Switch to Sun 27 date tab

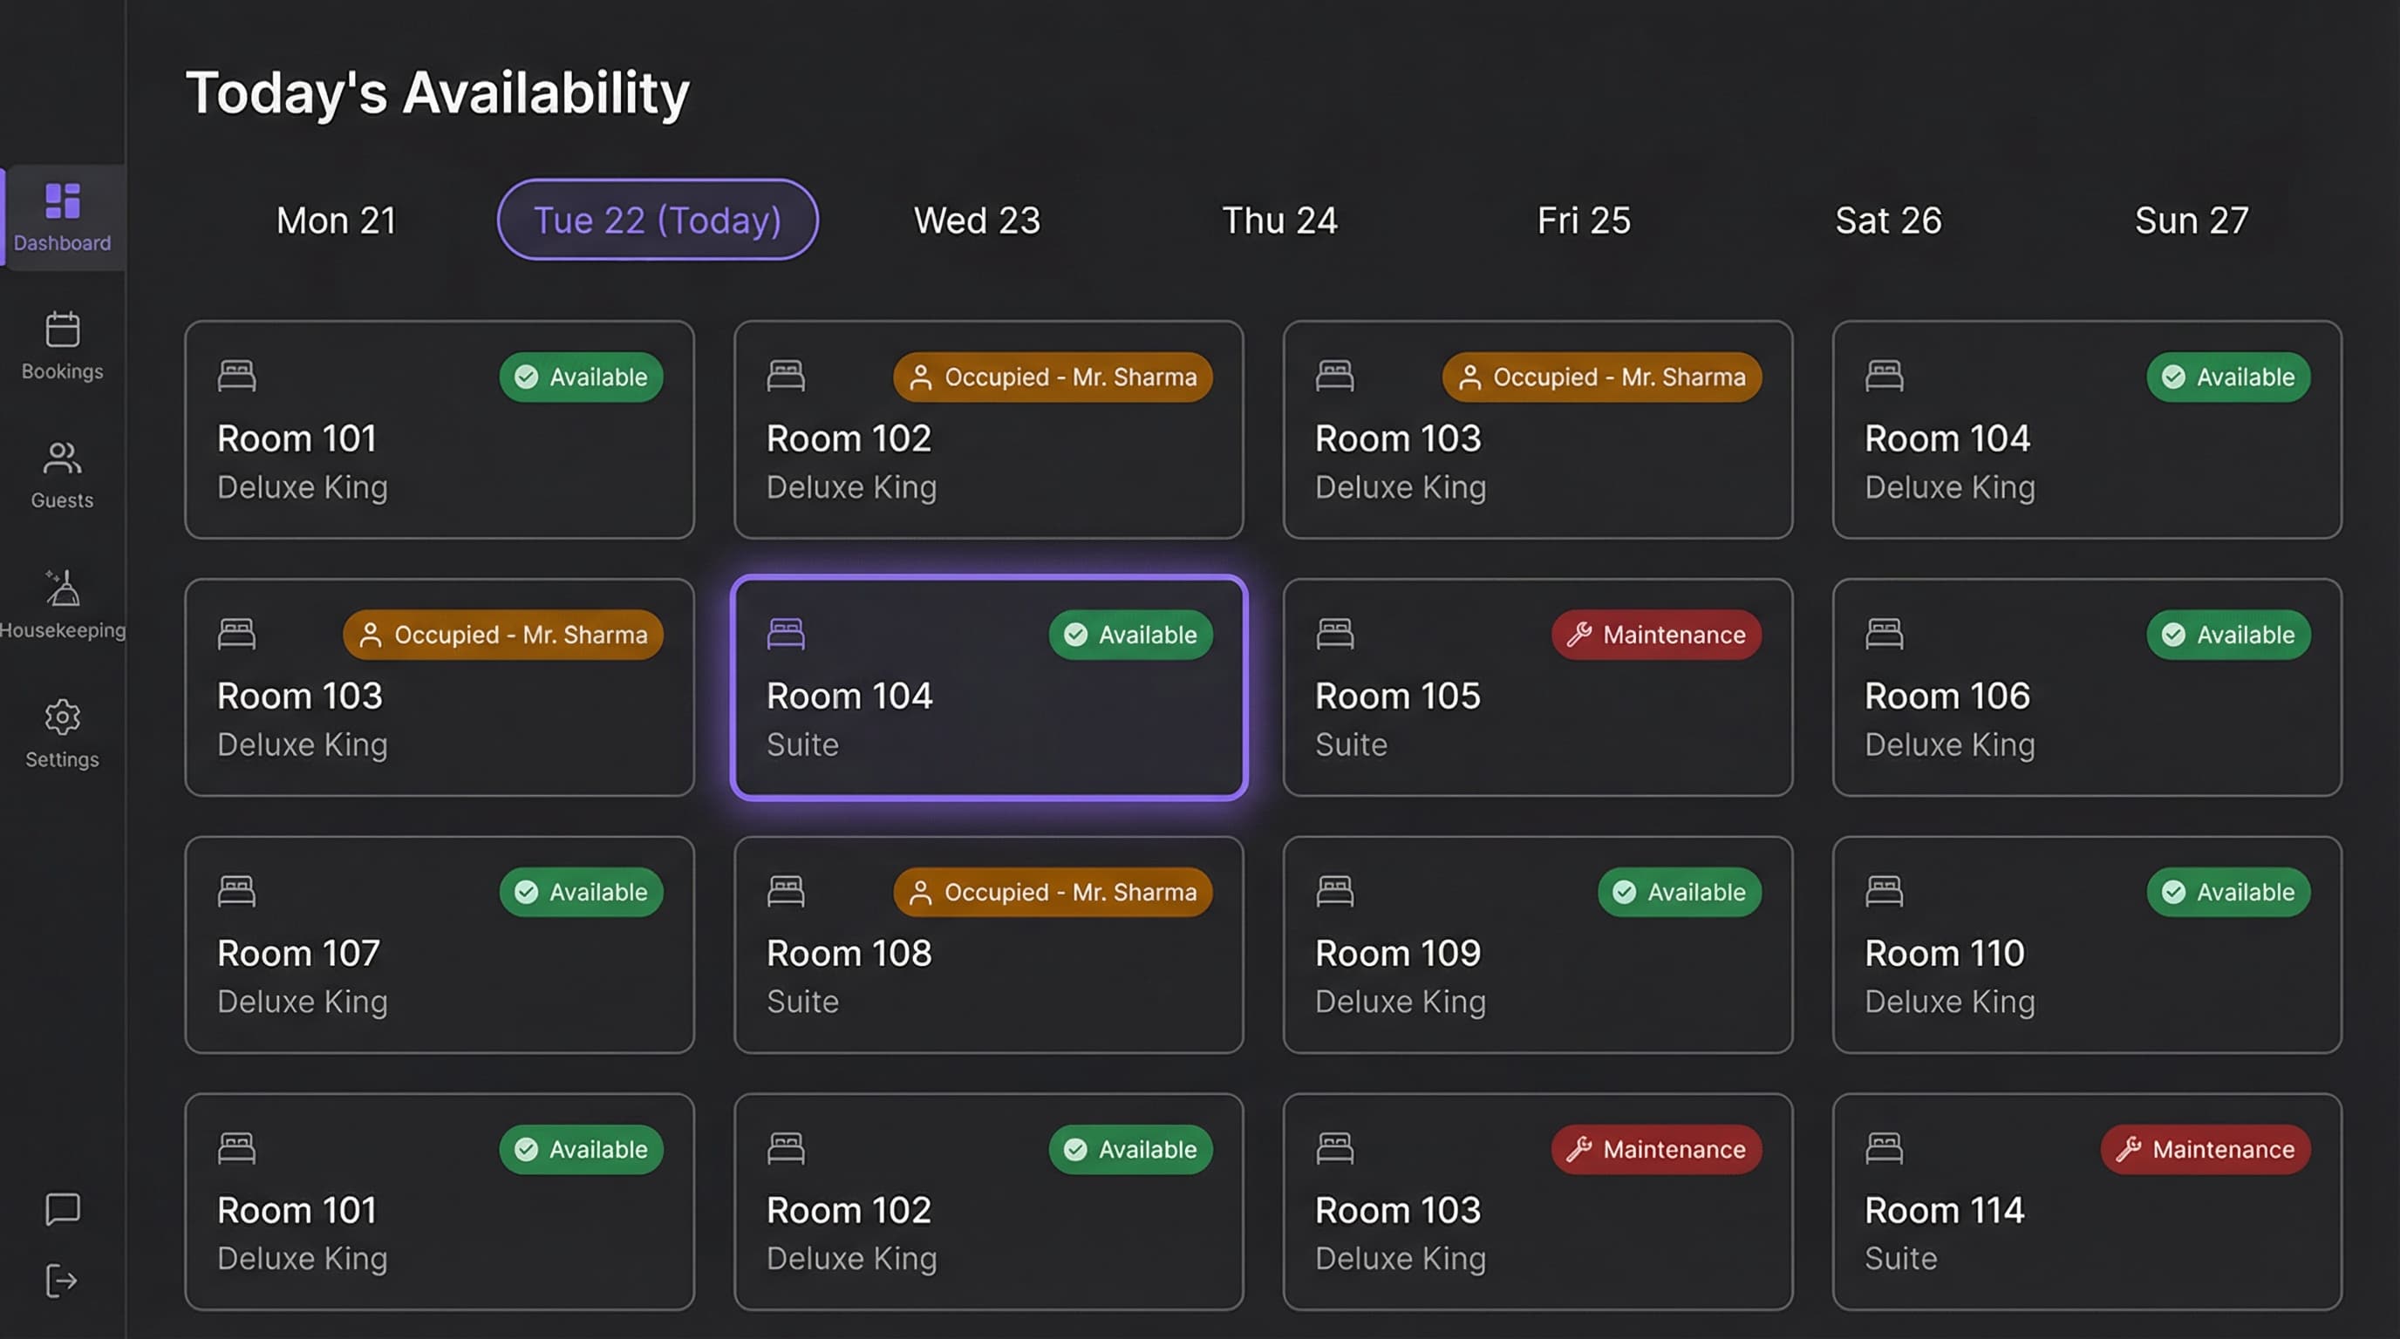coord(2192,221)
